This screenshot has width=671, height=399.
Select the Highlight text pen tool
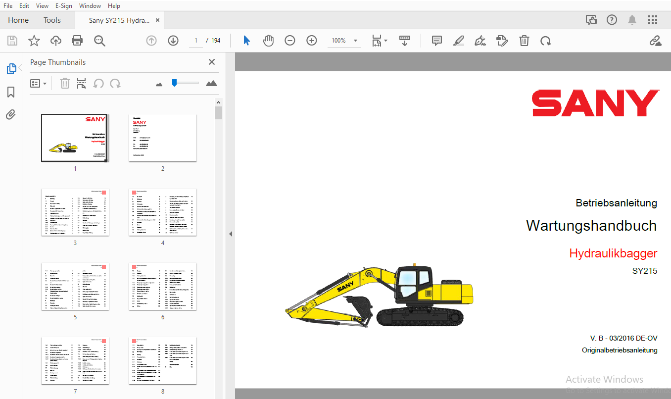459,41
